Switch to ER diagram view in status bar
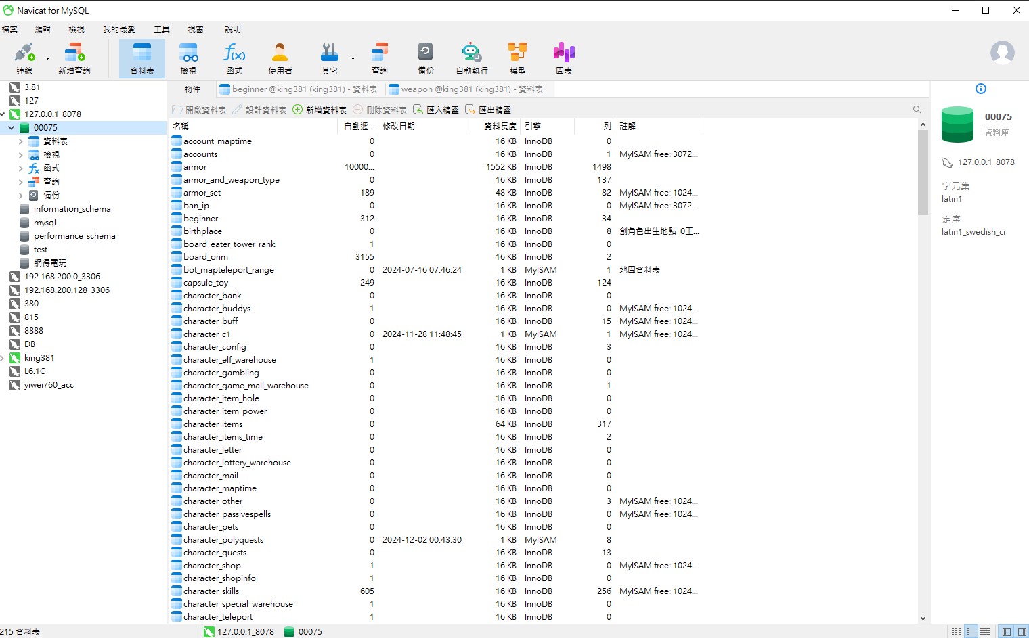This screenshot has height=638, width=1029. click(x=986, y=631)
